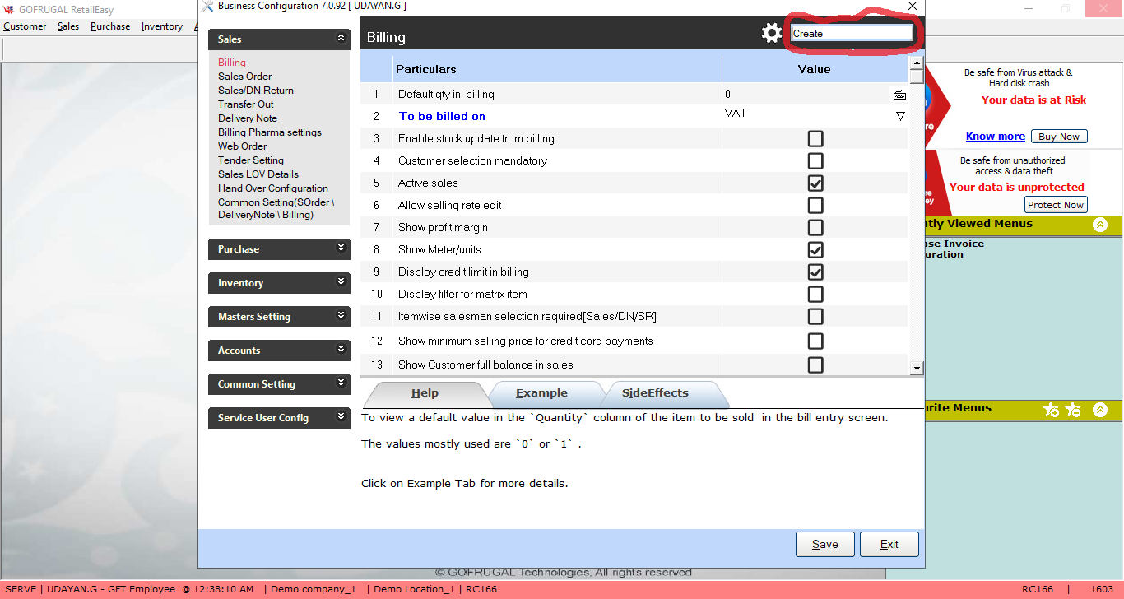Image resolution: width=1124 pixels, height=599 pixels.
Task: Close the Business Configuration dialog
Action: point(912,7)
